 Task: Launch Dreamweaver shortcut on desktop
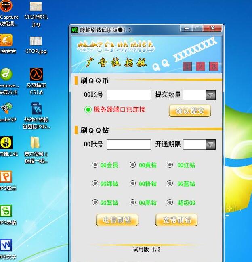pos(6,74)
